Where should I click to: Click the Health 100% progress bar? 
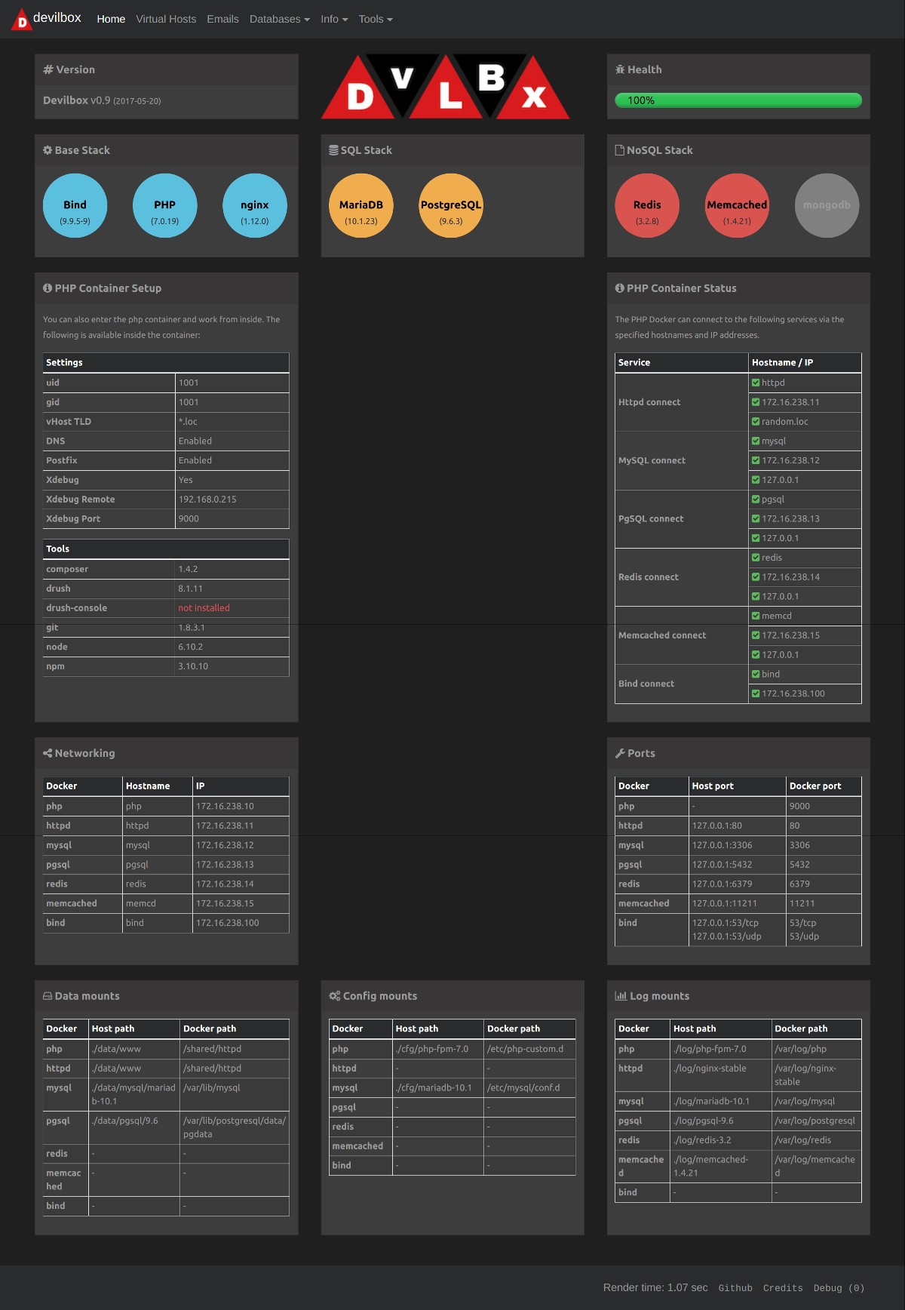pyautogui.click(x=738, y=100)
